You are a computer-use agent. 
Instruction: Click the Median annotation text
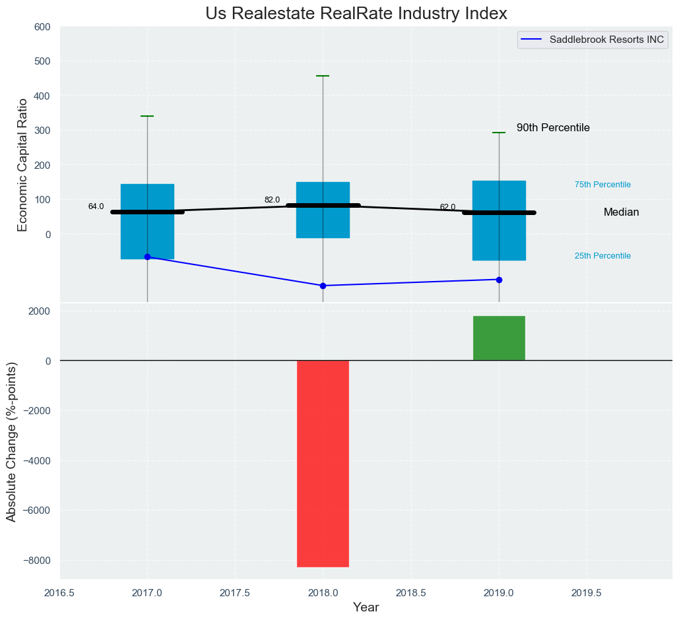pyautogui.click(x=621, y=212)
